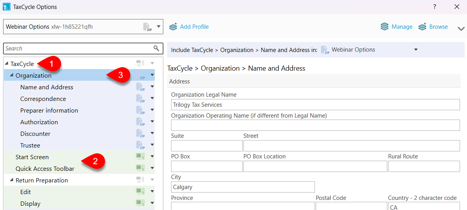Click the Browse stack icon
The width and height of the screenshot is (467, 210).
click(x=423, y=27)
